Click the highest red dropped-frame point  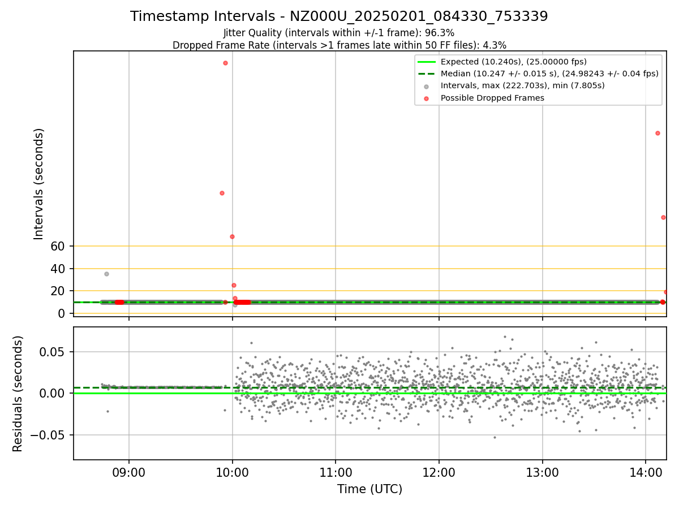(225, 63)
